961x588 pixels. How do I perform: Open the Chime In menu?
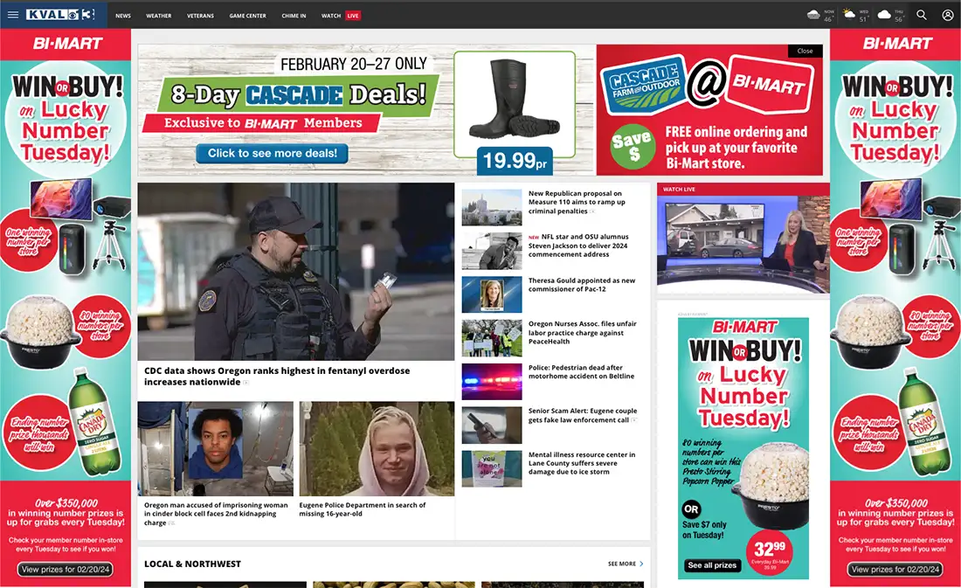(294, 16)
